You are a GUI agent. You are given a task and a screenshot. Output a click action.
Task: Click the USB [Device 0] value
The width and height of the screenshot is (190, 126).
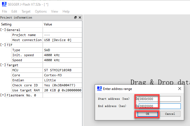pyautogui.click(x=58, y=40)
